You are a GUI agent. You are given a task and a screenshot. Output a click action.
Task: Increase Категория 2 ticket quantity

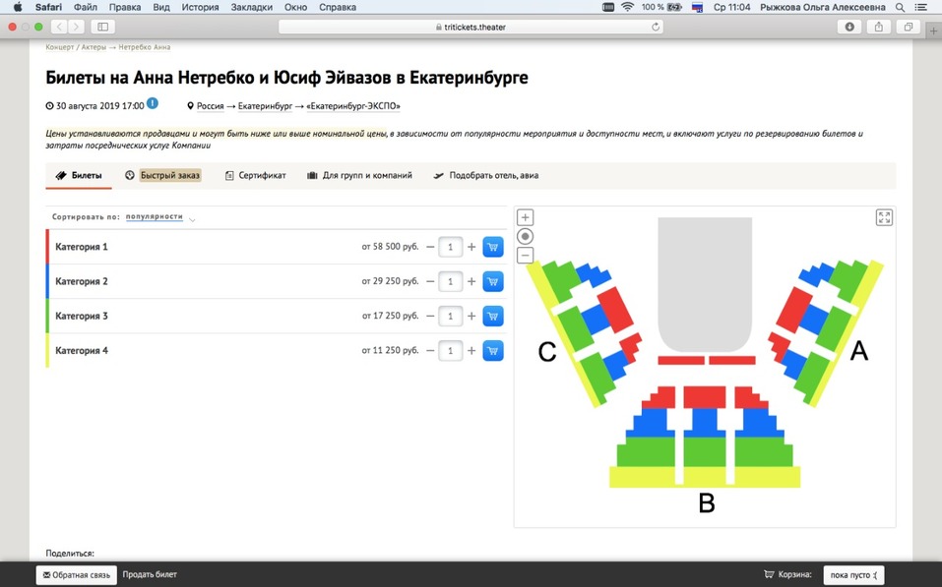(x=471, y=282)
